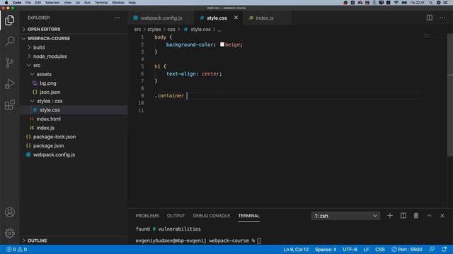Viewport: 453px width, 254px height.
Task: Create a new terminal with plus icon
Action: [390, 216]
